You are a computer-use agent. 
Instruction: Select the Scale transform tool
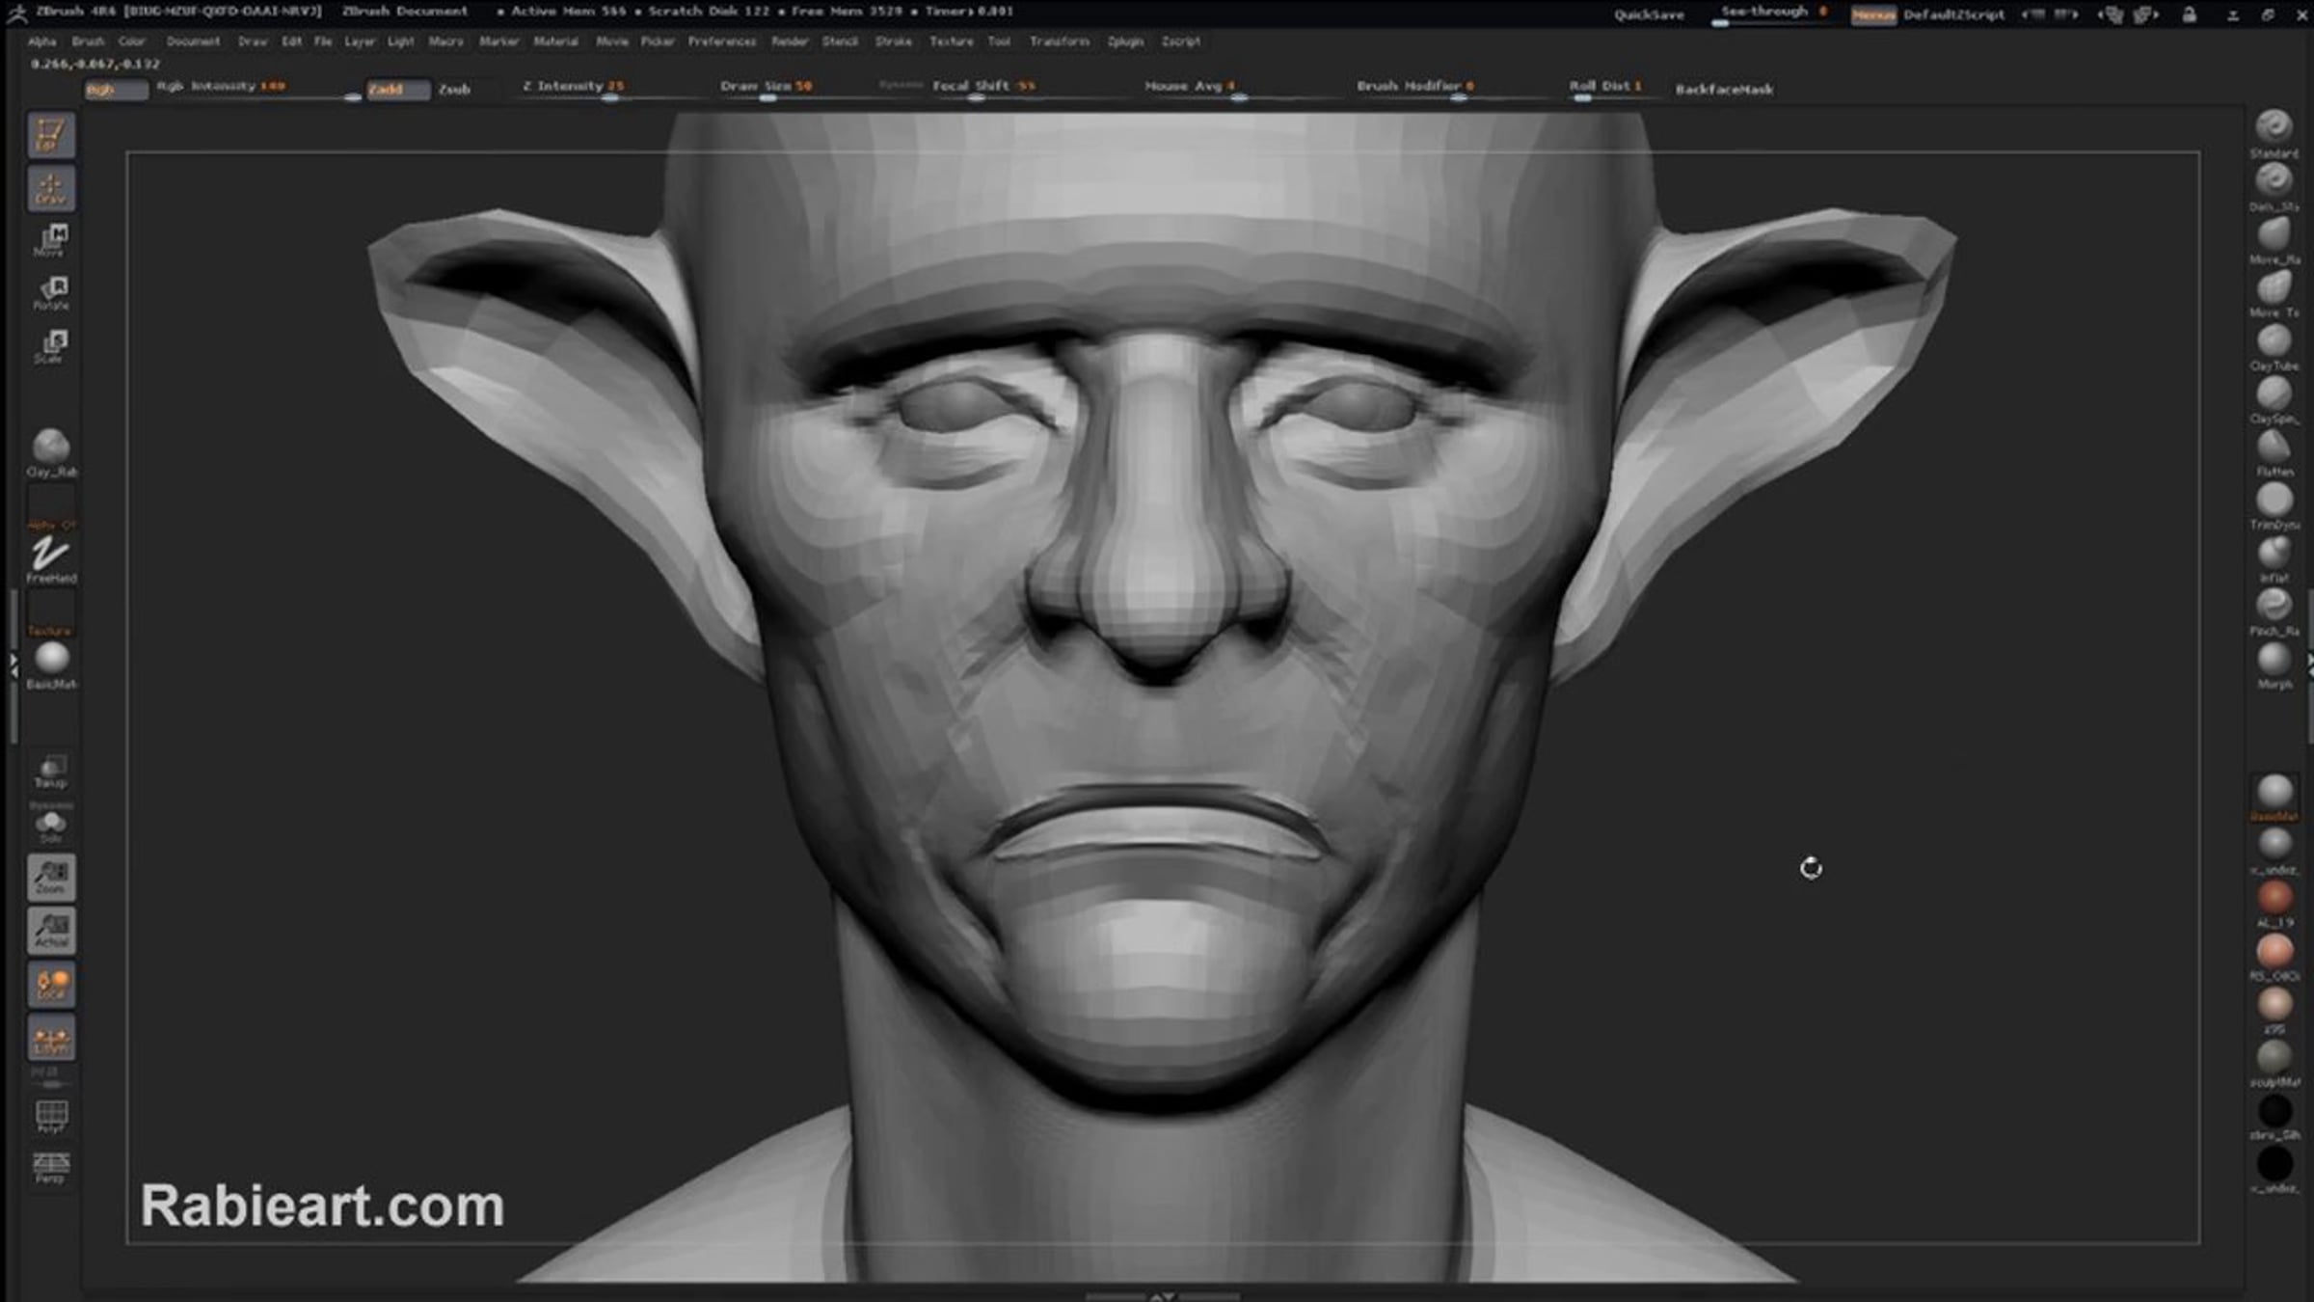click(x=51, y=344)
